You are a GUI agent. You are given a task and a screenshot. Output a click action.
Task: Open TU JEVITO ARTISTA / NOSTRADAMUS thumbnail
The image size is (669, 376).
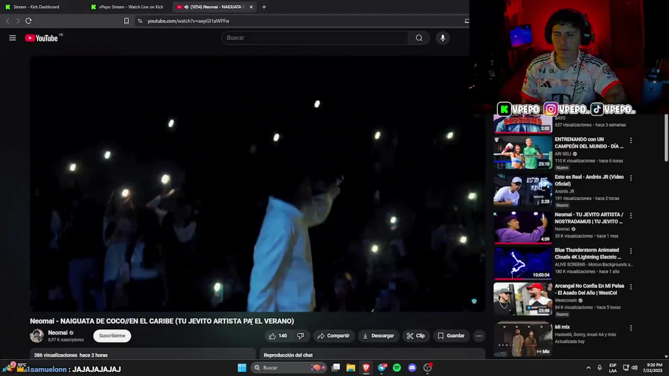523,228
